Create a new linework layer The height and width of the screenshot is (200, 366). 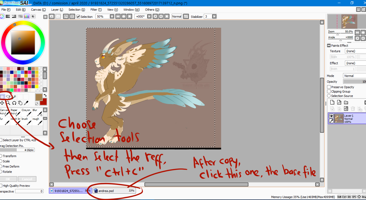[339, 102]
